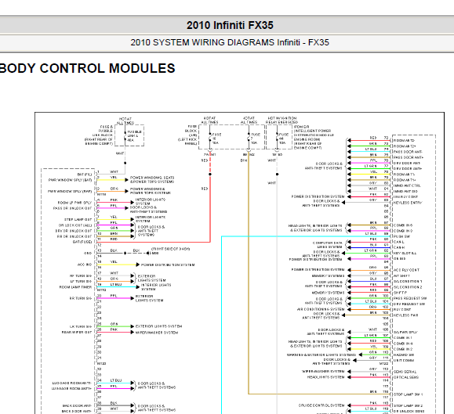This screenshot has width=454, height=414.
Task: Click the 'CAN-L' pin label
Action: (398, 242)
